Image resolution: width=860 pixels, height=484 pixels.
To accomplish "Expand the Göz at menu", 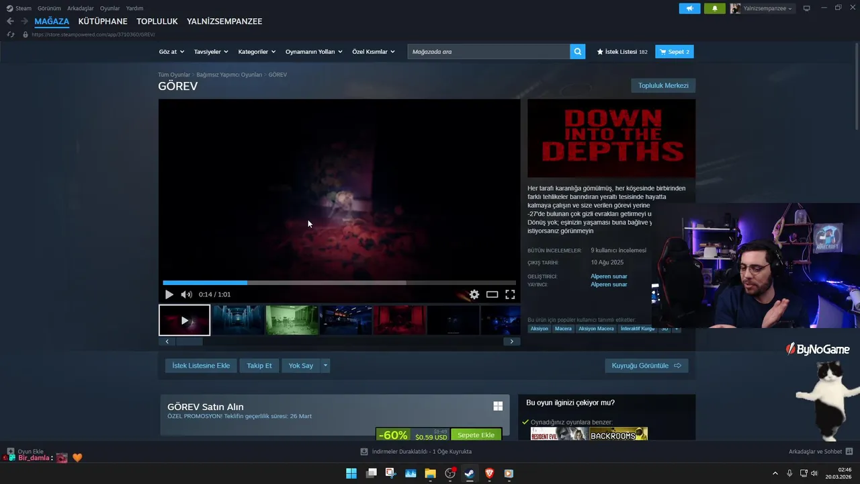I will (x=171, y=52).
